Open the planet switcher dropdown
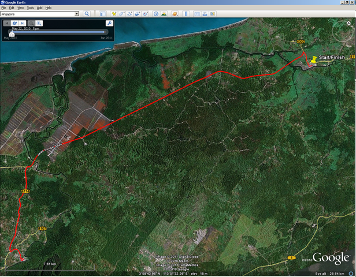This screenshot has width=356, height=277. point(175,14)
